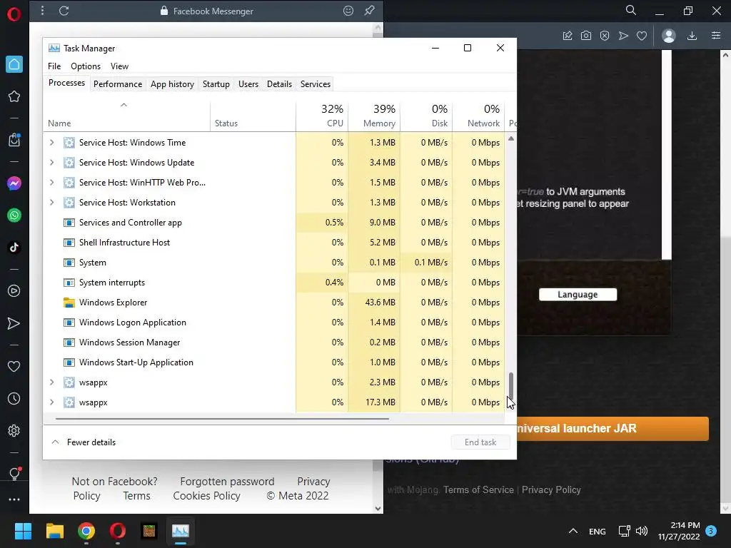The image size is (731, 548).
Task: Click Task Manager vertical scrollbar thumb
Action: coord(511,385)
